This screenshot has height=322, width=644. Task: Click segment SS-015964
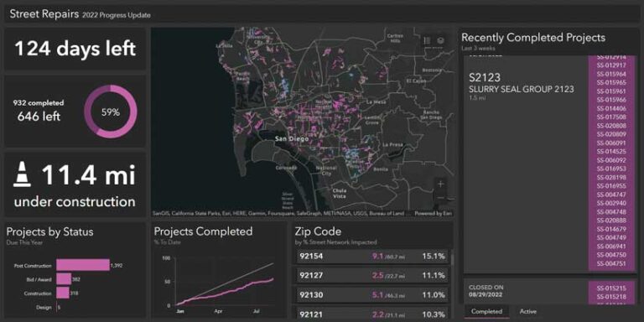(611, 75)
